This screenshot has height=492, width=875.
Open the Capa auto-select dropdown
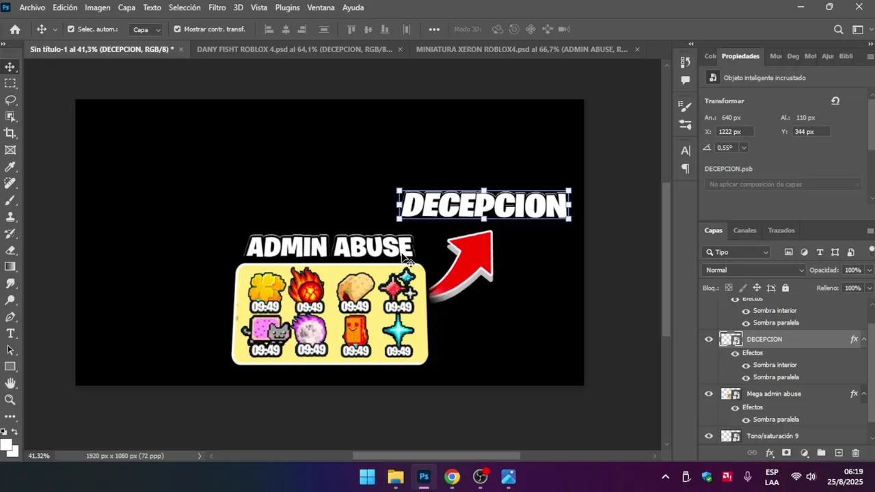(x=146, y=29)
